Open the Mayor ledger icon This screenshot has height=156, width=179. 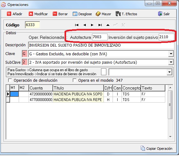98,14
